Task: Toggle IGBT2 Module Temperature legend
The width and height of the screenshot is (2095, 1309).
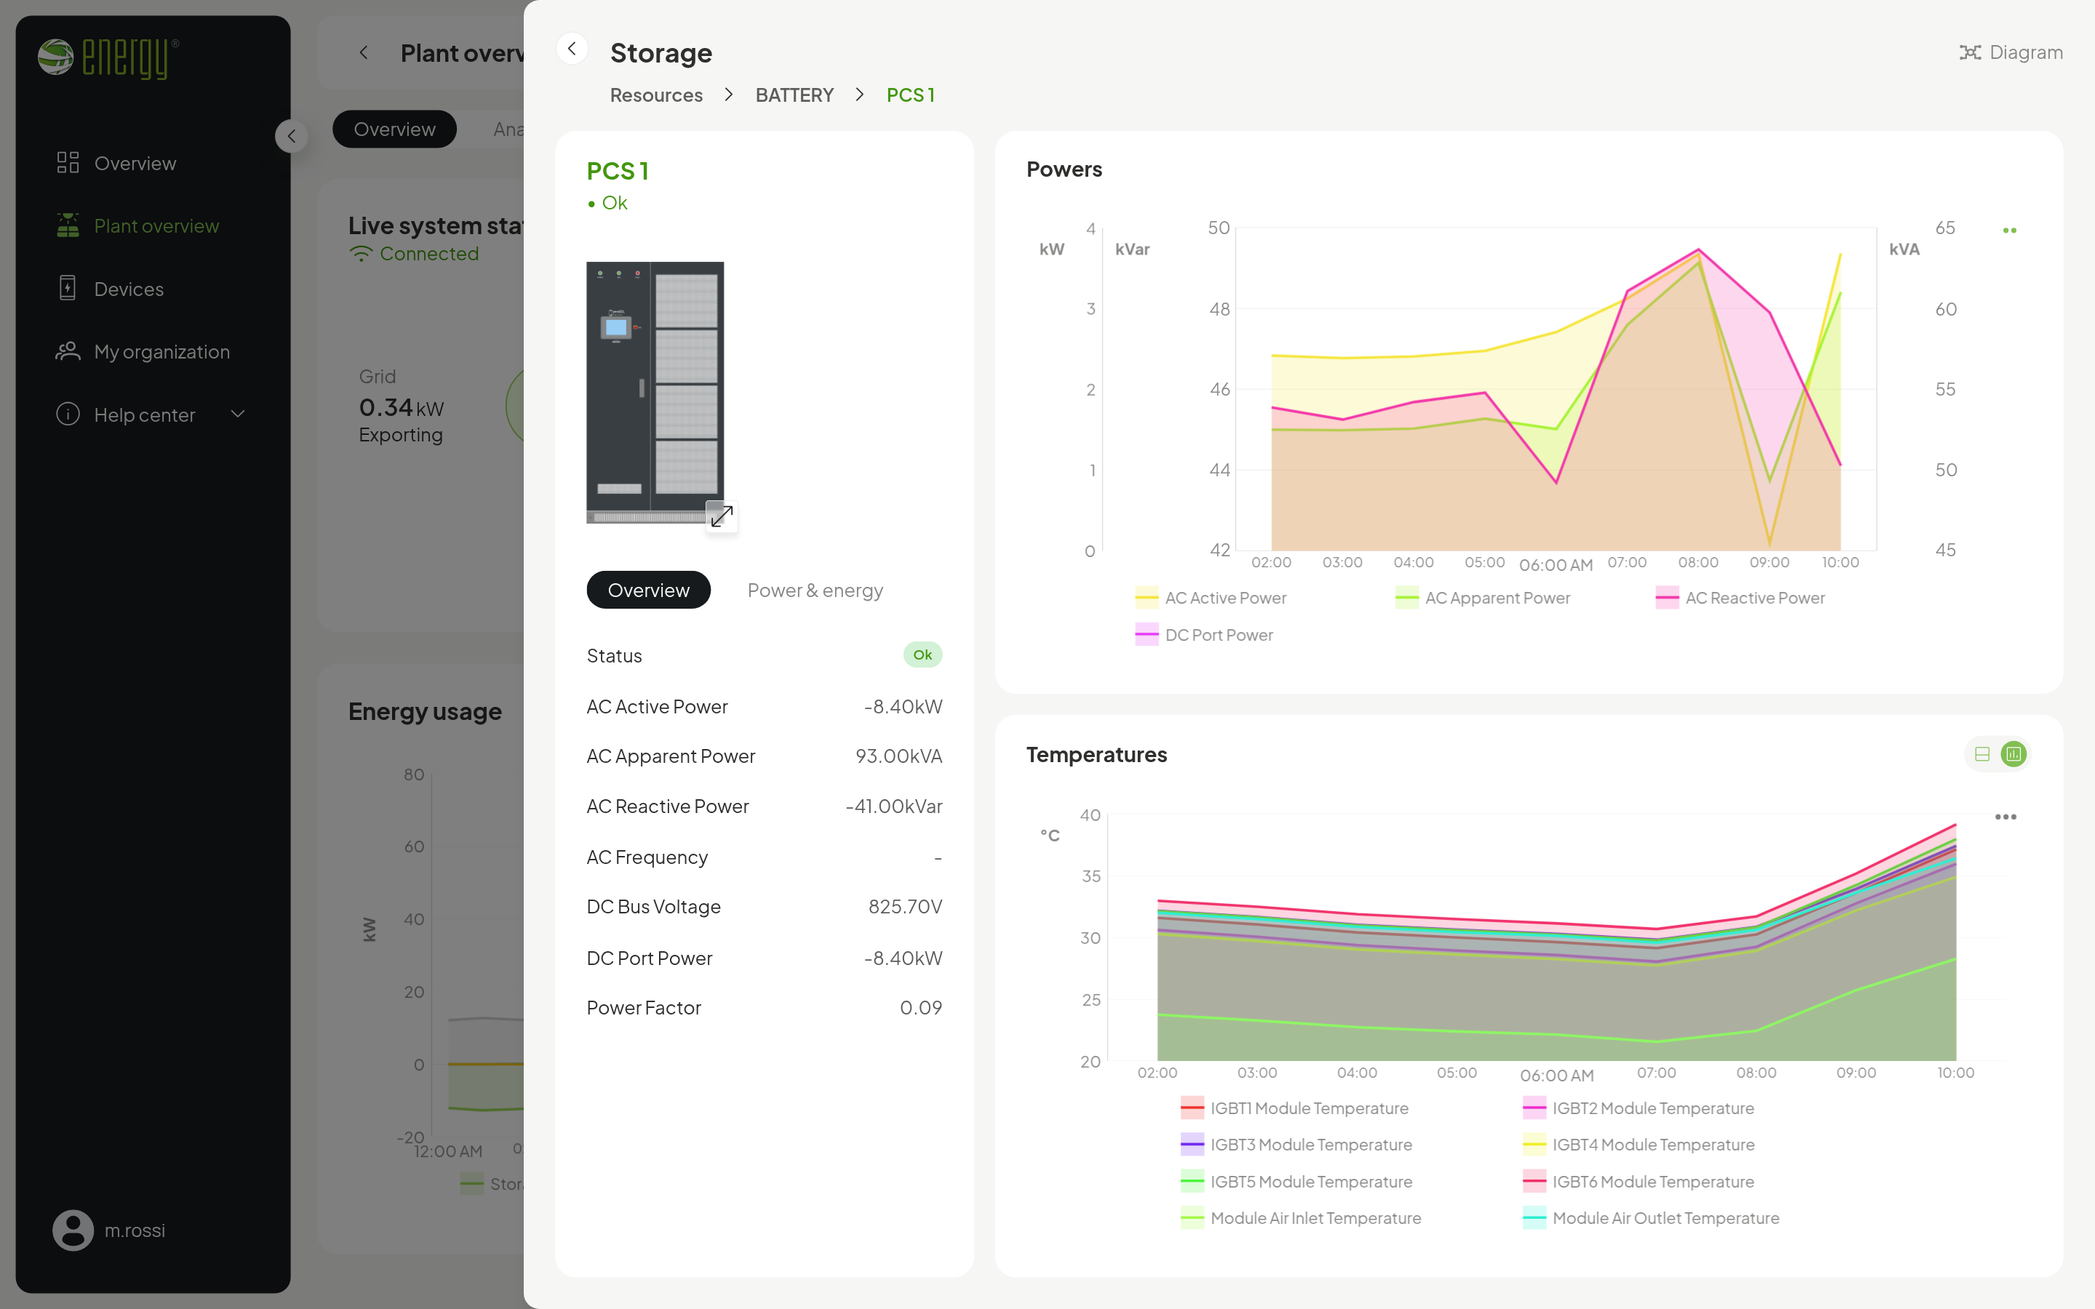Action: point(1638,1108)
